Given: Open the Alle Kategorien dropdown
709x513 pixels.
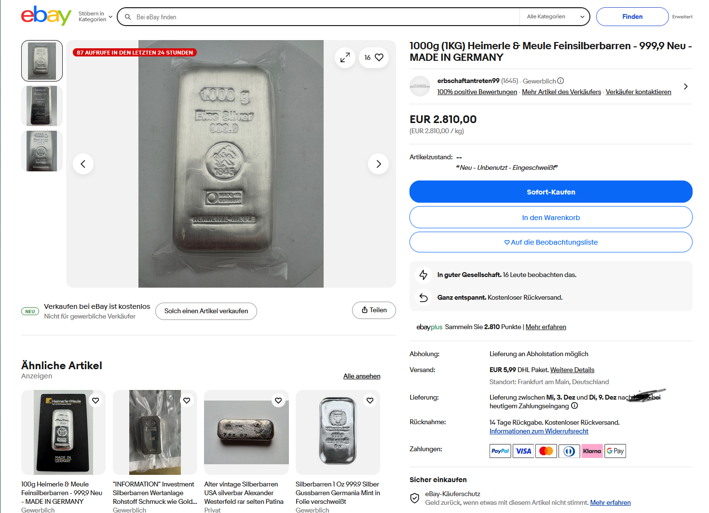Looking at the screenshot, I should pos(555,17).
